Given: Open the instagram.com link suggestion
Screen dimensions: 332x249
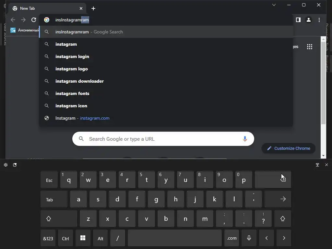Looking at the screenshot, I should (x=166, y=118).
